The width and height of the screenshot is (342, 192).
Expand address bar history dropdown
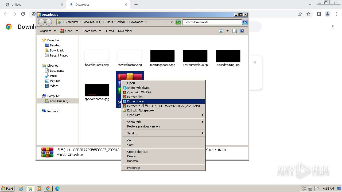tap(172, 22)
